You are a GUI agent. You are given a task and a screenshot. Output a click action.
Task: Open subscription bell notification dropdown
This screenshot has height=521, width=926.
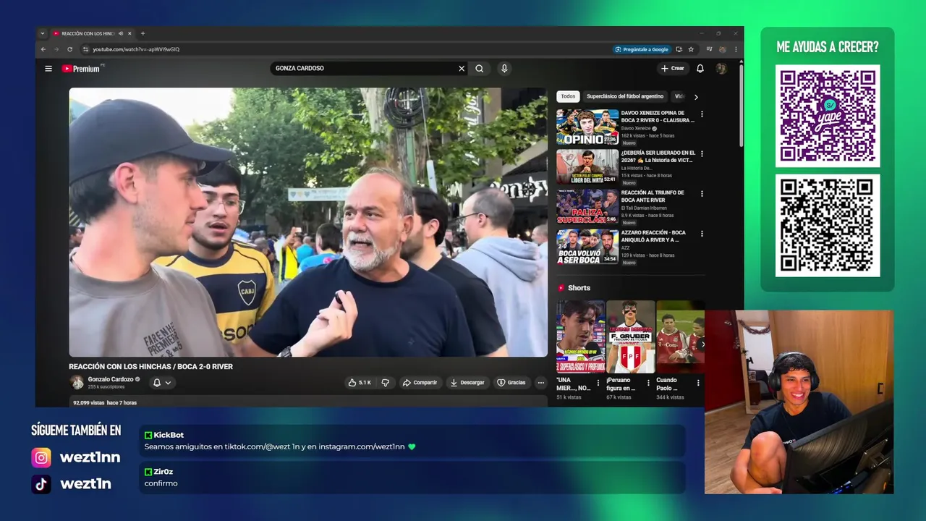coord(162,382)
